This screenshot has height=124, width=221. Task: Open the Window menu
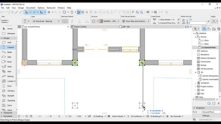(x=61, y=8)
